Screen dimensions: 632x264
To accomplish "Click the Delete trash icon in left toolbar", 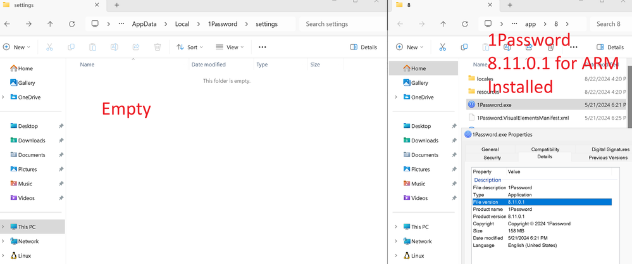I will point(158,47).
